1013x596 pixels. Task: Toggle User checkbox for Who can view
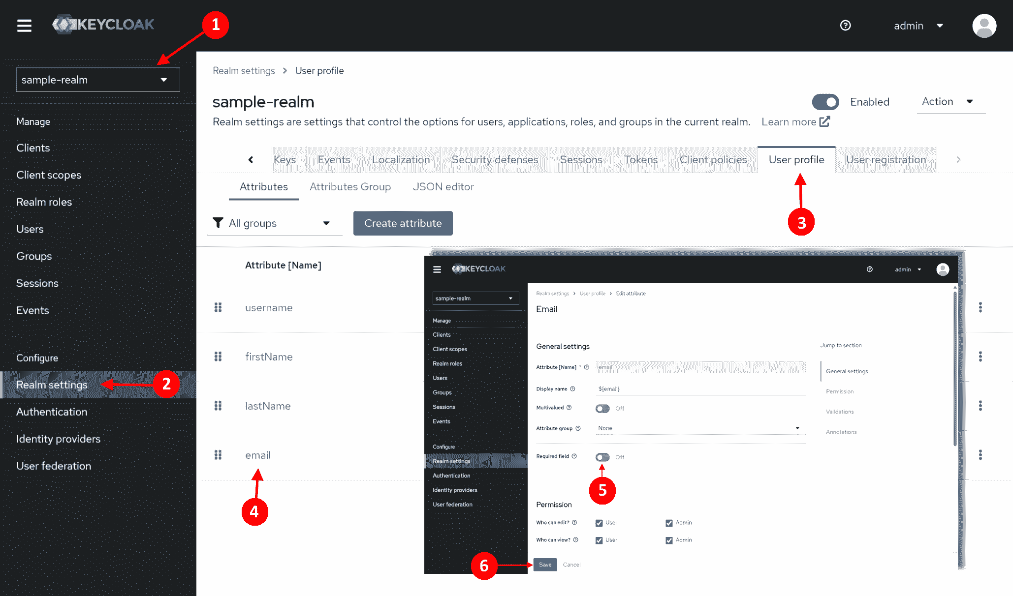coord(599,540)
